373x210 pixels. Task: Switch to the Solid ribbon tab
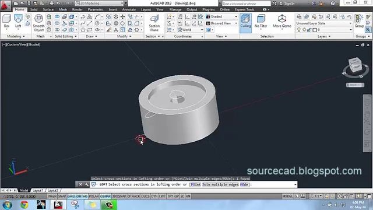[x=34, y=9]
